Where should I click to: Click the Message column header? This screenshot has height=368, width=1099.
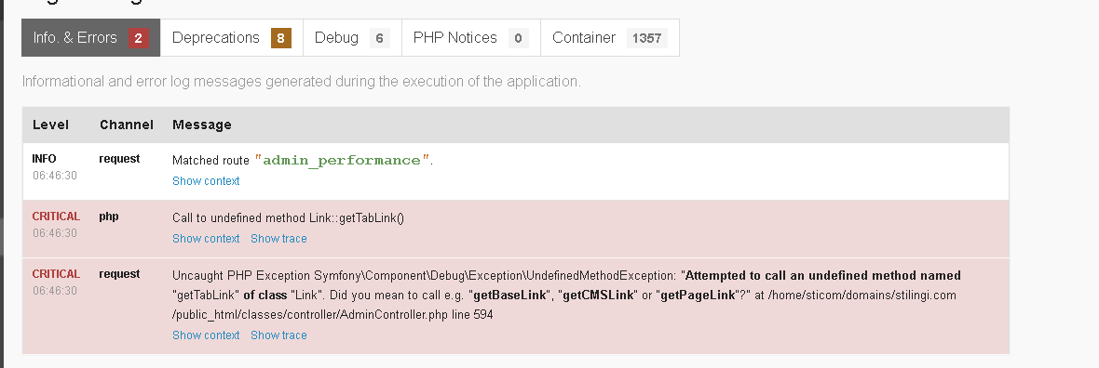click(x=202, y=125)
